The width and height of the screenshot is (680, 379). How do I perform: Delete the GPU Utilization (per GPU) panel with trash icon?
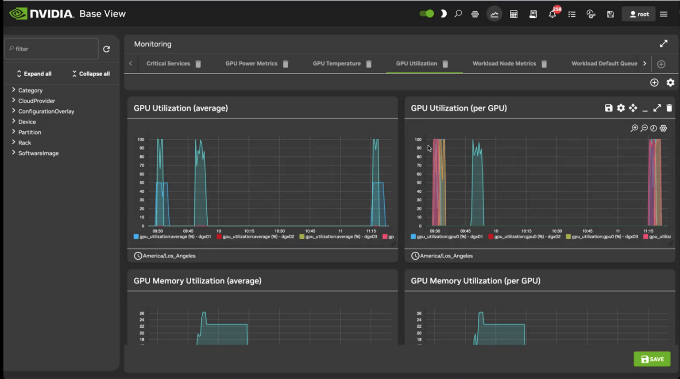[669, 108]
